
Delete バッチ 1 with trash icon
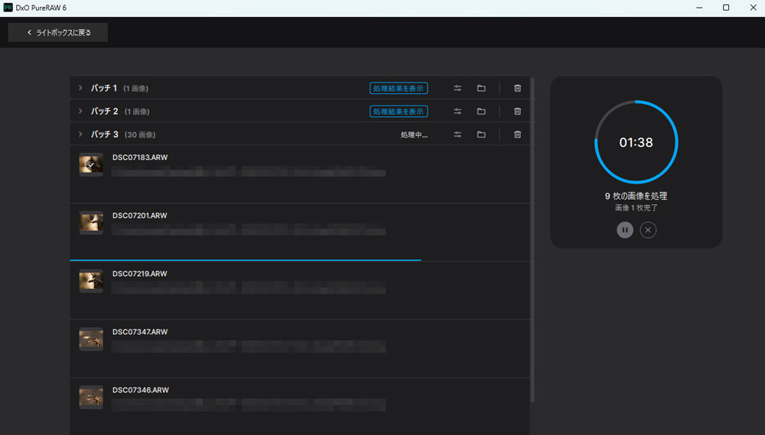pyautogui.click(x=517, y=89)
